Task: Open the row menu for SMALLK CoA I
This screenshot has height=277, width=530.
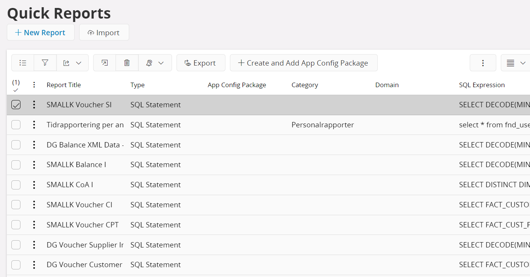Action: (34, 185)
